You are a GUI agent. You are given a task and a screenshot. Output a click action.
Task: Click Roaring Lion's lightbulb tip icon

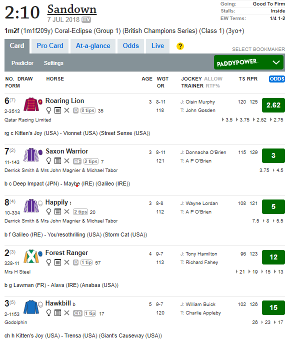(48, 110)
